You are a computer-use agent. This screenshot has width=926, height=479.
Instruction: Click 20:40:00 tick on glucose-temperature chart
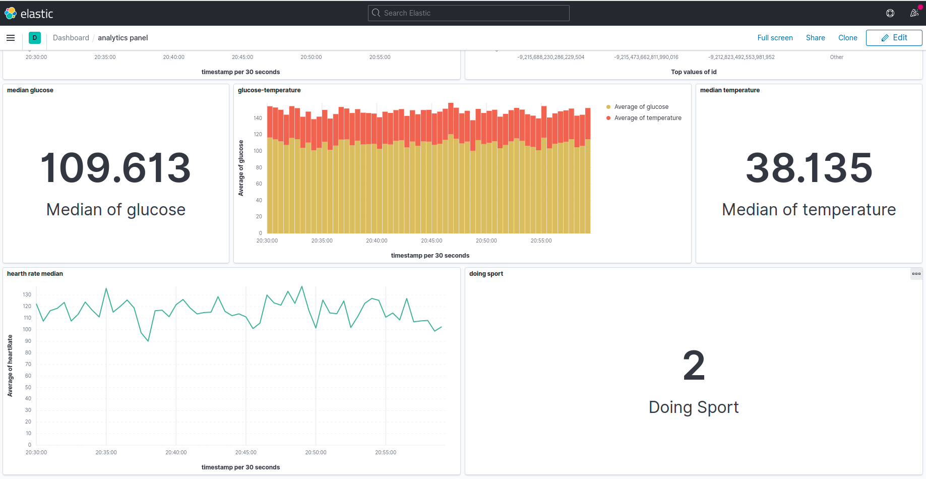(x=377, y=241)
